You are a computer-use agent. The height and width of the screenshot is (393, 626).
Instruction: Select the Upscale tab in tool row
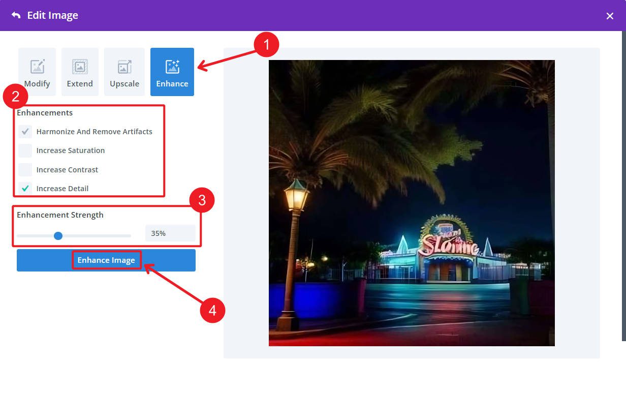coord(124,71)
